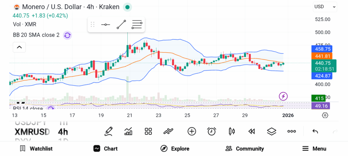Toggle Bollinger Bands refresh indicator icon

point(67,35)
